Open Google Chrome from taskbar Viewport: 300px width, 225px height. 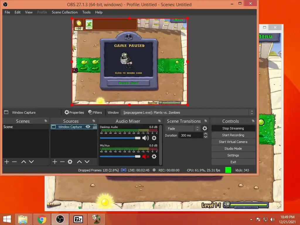(42, 219)
